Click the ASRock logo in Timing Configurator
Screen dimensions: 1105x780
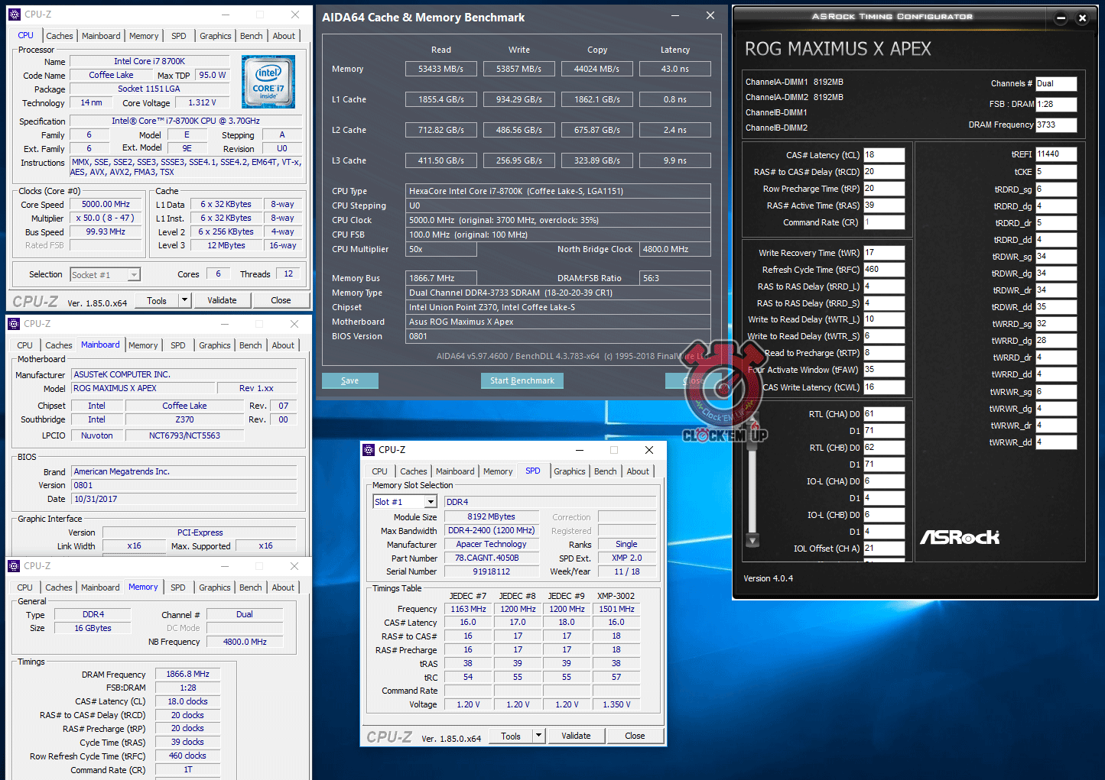click(959, 537)
